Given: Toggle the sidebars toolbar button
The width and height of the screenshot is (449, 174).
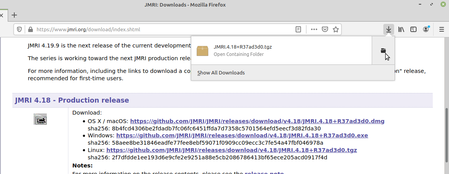Looking at the screenshot, I should 413,29.
